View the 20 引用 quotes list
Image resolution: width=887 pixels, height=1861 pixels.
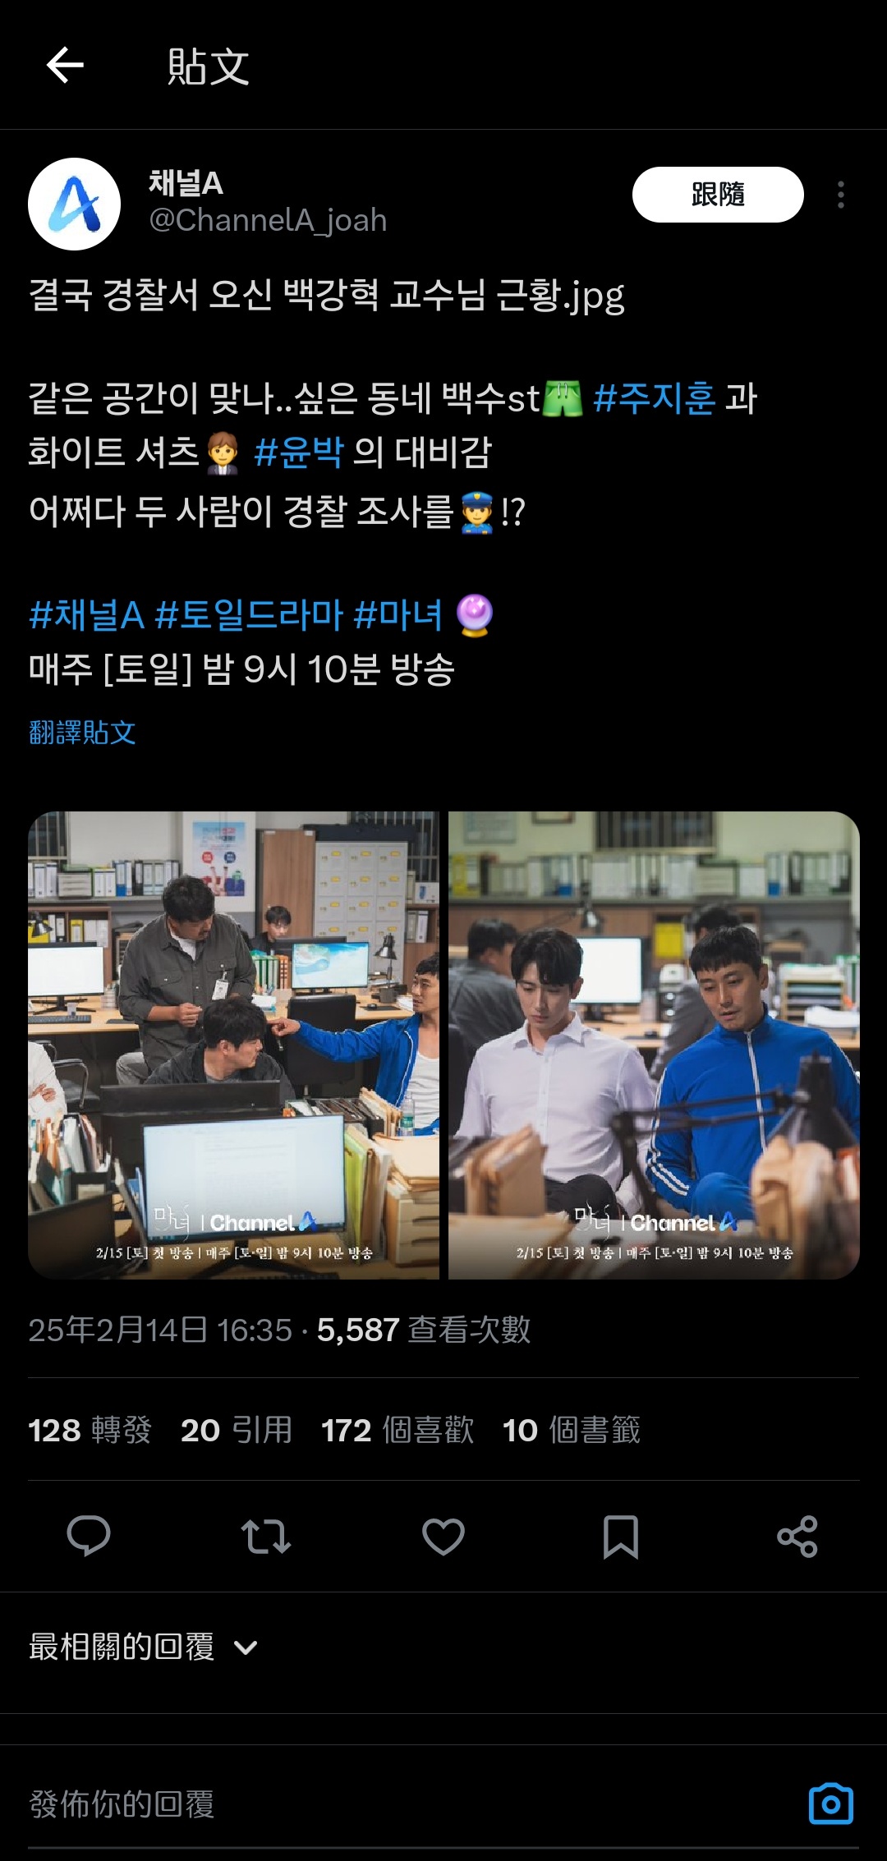(237, 1430)
